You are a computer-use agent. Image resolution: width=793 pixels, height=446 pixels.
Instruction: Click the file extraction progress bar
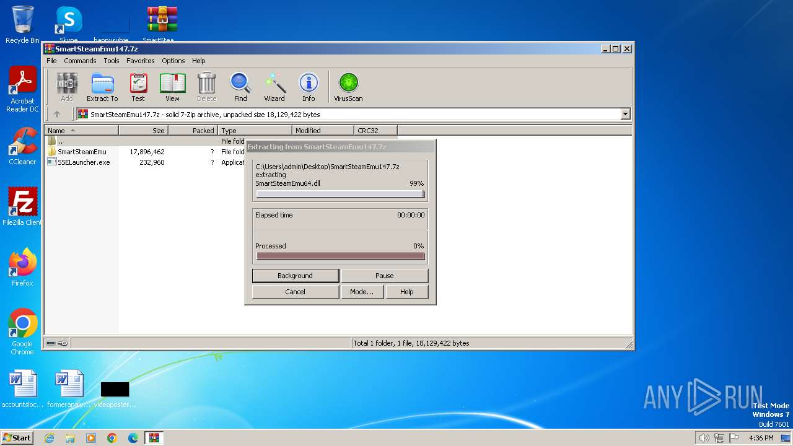[340, 194]
